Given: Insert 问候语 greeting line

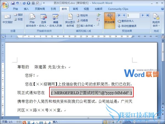Looking at the screenshot, I should pos(82,21).
